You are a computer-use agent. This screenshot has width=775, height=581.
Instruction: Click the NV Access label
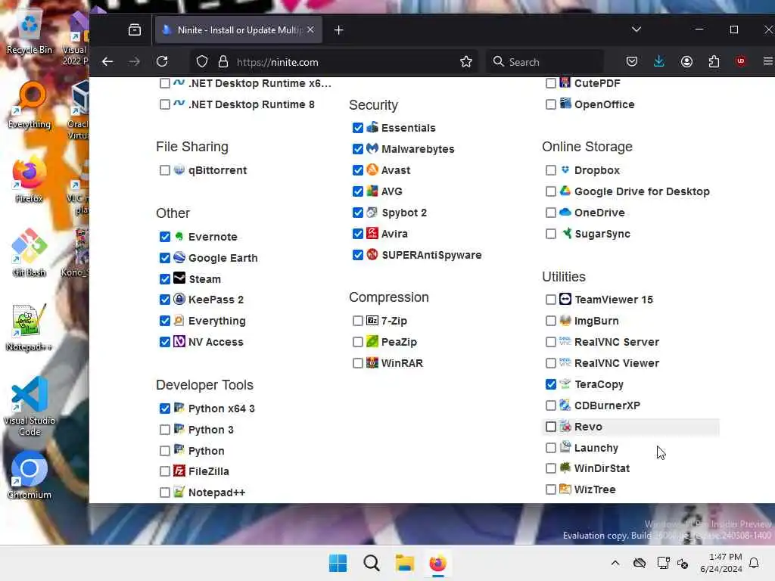click(216, 342)
